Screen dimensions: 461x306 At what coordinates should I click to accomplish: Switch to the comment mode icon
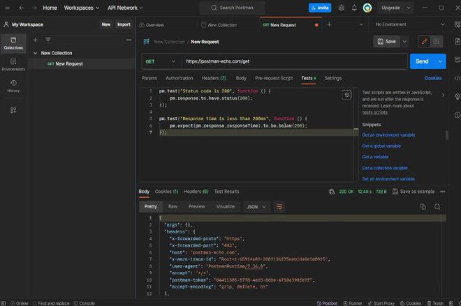[x=437, y=41]
